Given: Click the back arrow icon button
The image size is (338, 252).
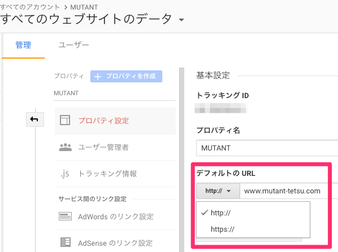Looking at the screenshot, I should (x=35, y=120).
